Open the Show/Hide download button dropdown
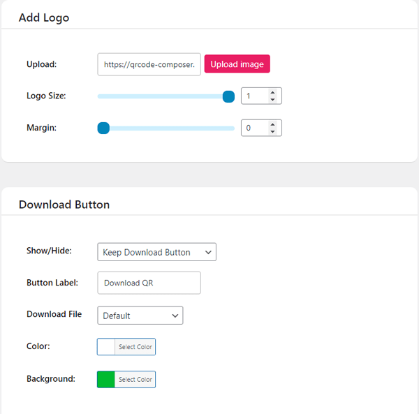The height and width of the screenshot is (414, 419). pyautogui.click(x=156, y=252)
